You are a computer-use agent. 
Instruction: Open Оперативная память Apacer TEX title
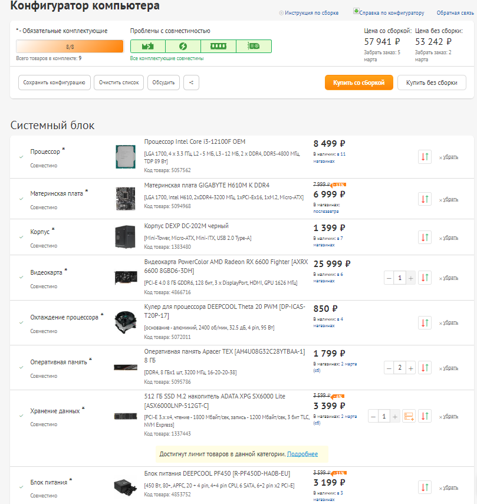225,356
